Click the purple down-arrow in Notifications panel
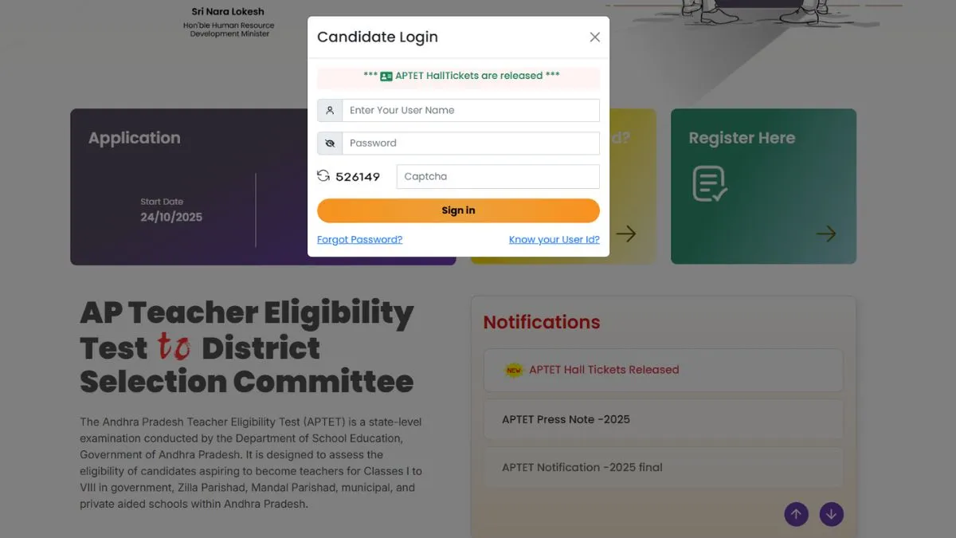 832,514
